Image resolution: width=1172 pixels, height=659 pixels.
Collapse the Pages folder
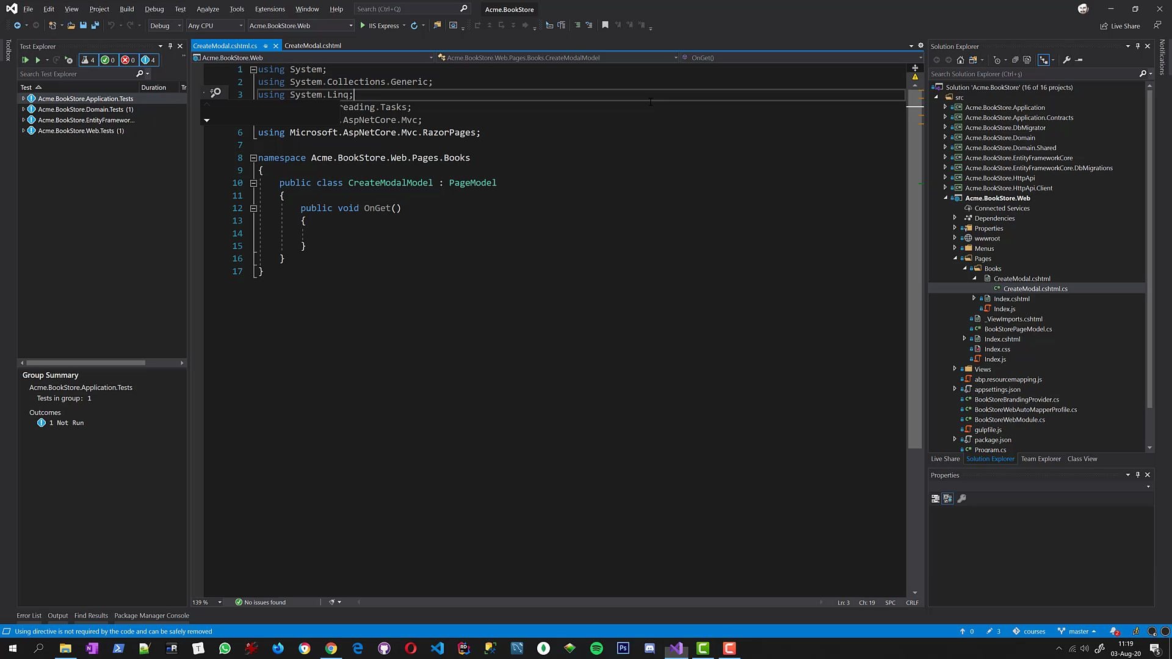(x=955, y=258)
